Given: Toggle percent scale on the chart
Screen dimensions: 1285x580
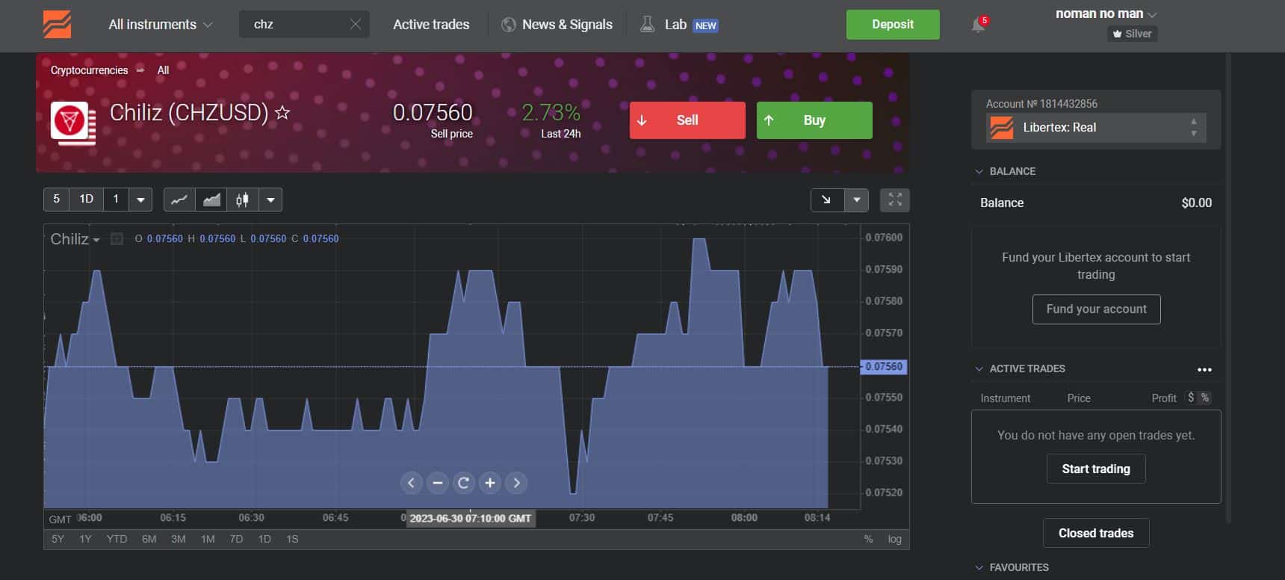Looking at the screenshot, I should click(x=868, y=539).
